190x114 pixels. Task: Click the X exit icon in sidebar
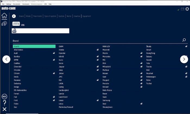click(x=5, y=109)
